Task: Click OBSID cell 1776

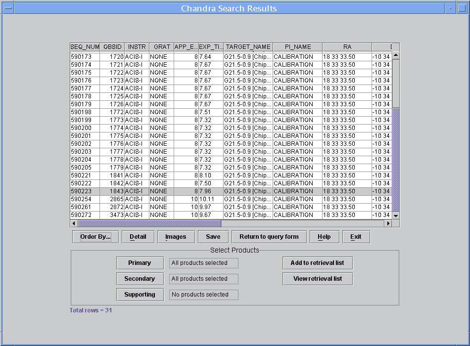Action: click(112, 144)
